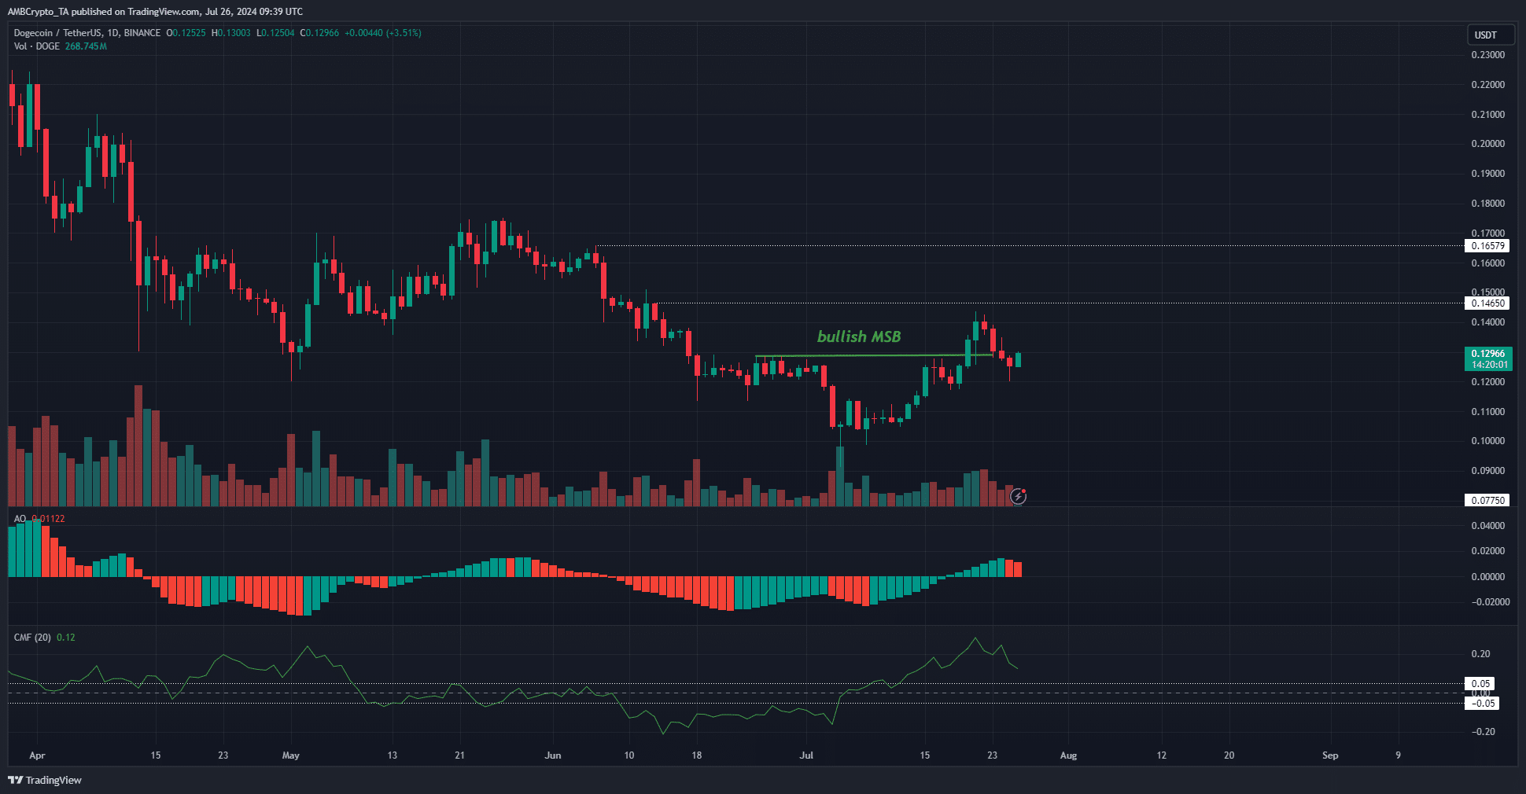Click the BINANCE exchange label
The image size is (1526, 794).
142,33
